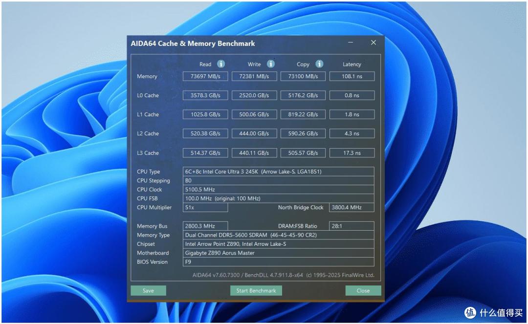
Task: Select L3 Cache latency 17.3 ns
Action: coord(352,153)
